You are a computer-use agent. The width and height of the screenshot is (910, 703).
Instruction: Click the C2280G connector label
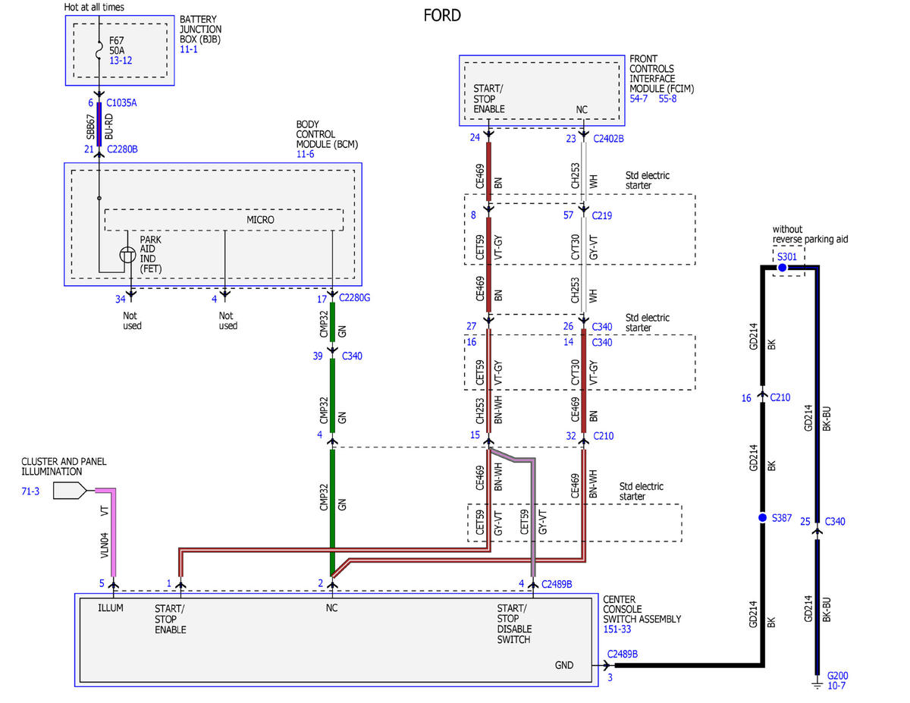point(354,298)
